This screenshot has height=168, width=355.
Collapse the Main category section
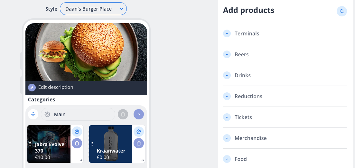click(x=138, y=114)
